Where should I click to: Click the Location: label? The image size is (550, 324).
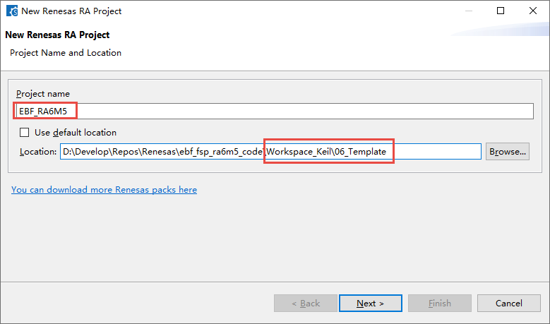coord(38,152)
